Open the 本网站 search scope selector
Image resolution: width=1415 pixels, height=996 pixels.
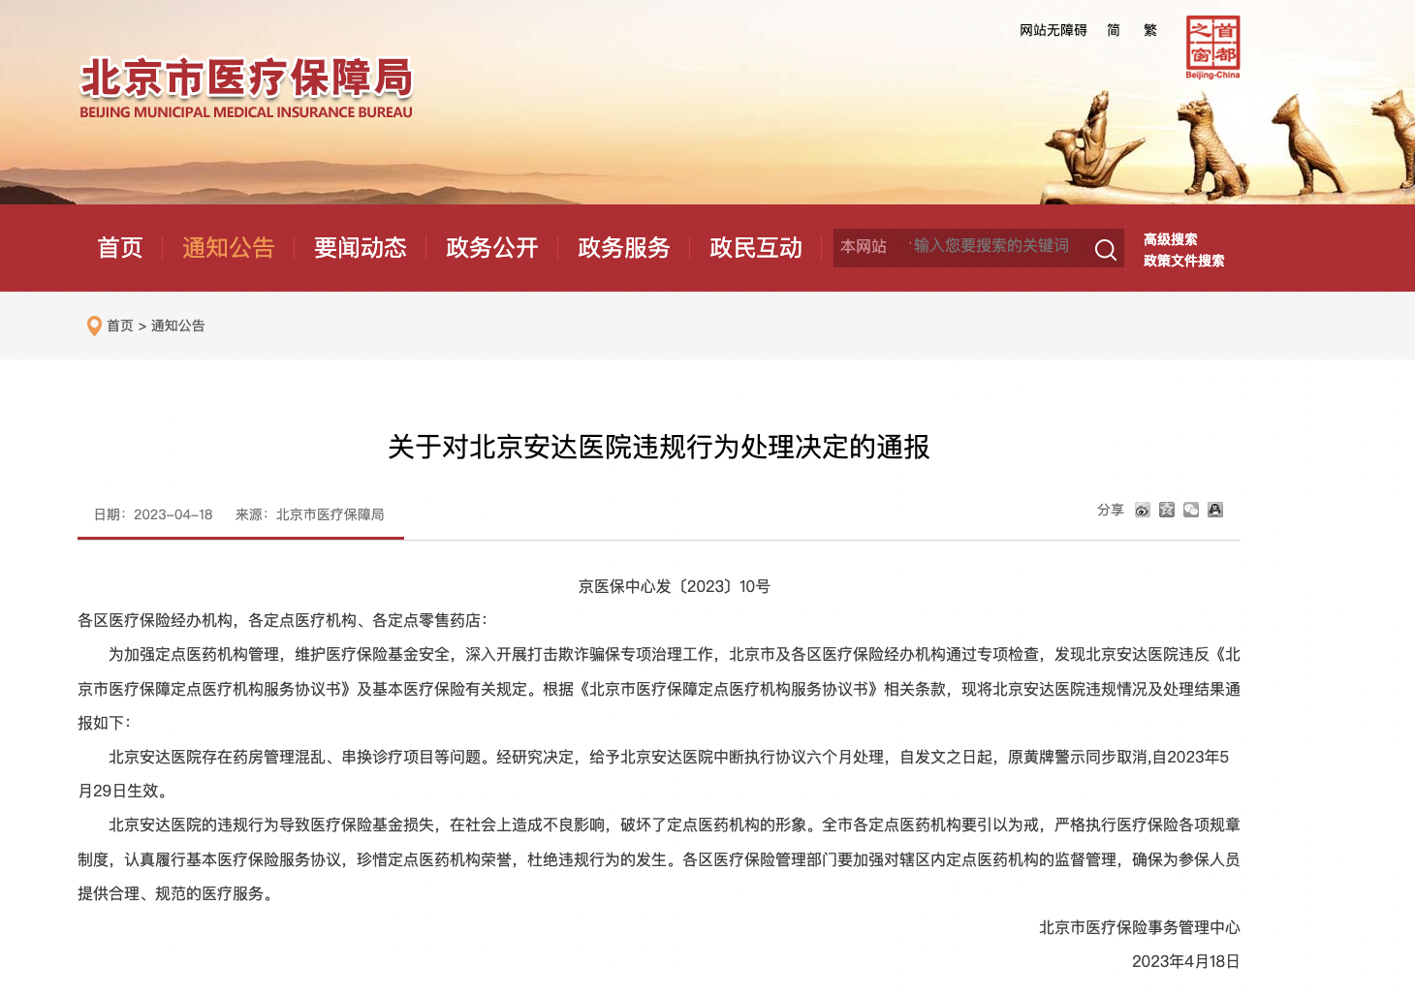pos(864,247)
